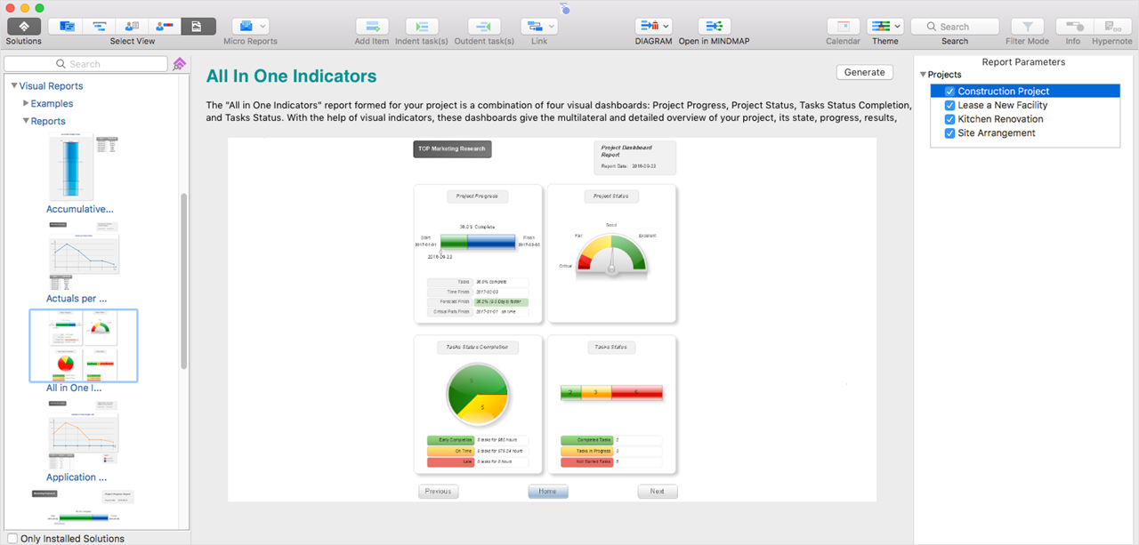Open the DIAGRAM dropdown arrow

click(x=666, y=27)
